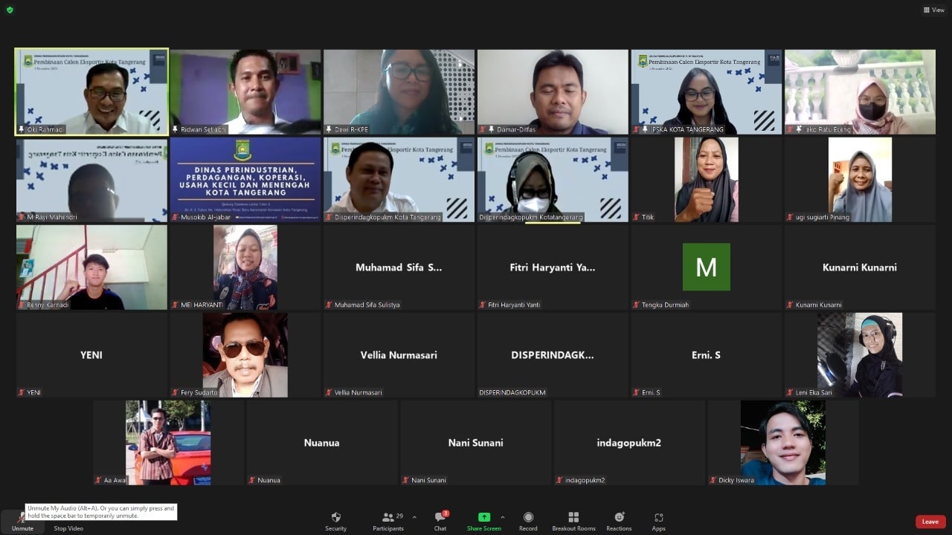Open the Reactions menu
The image size is (952, 535).
click(x=619, y=518)
